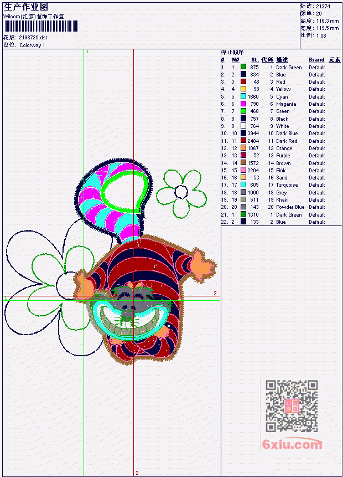Viewport: 343px width, 477px height.
Task: Select the scale value '1.08'
Action: pyautogui.click(x=321, y=36)
